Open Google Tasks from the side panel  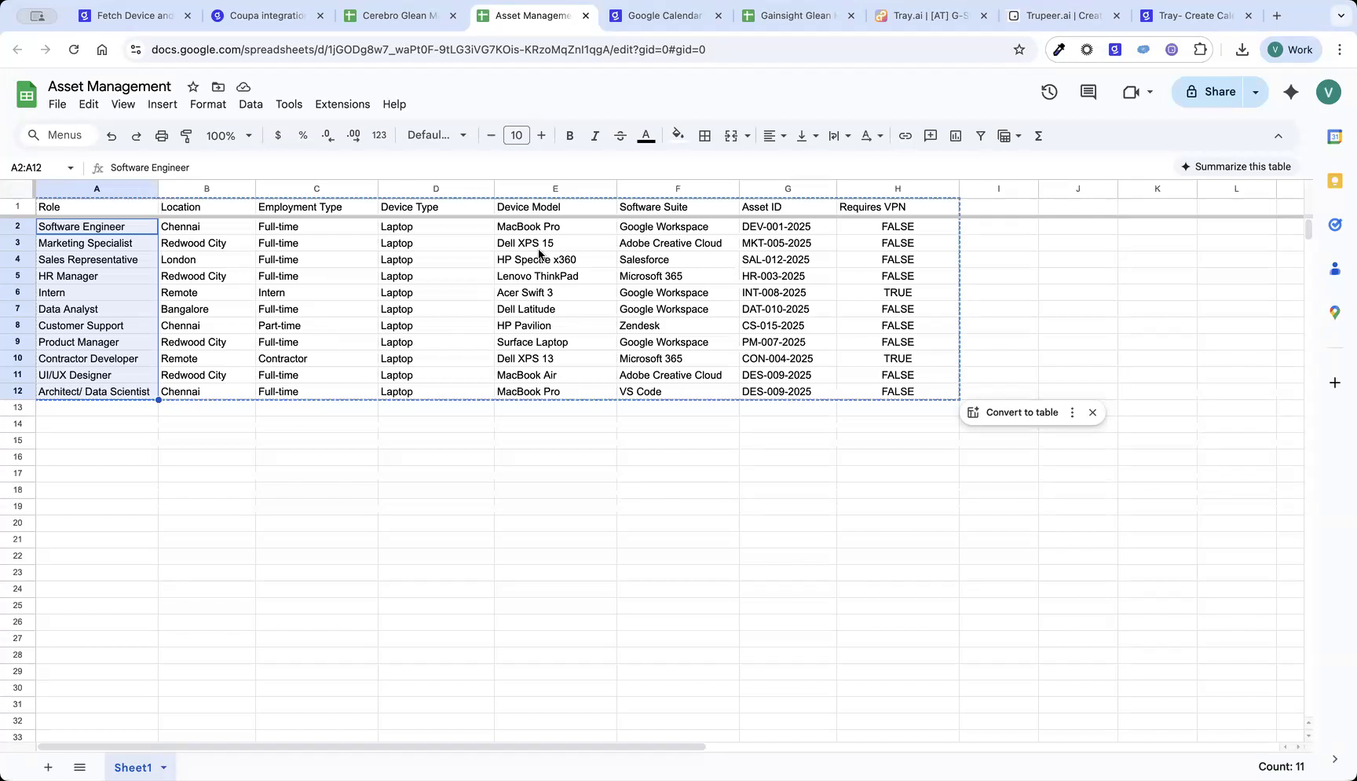coord(1334,225)
